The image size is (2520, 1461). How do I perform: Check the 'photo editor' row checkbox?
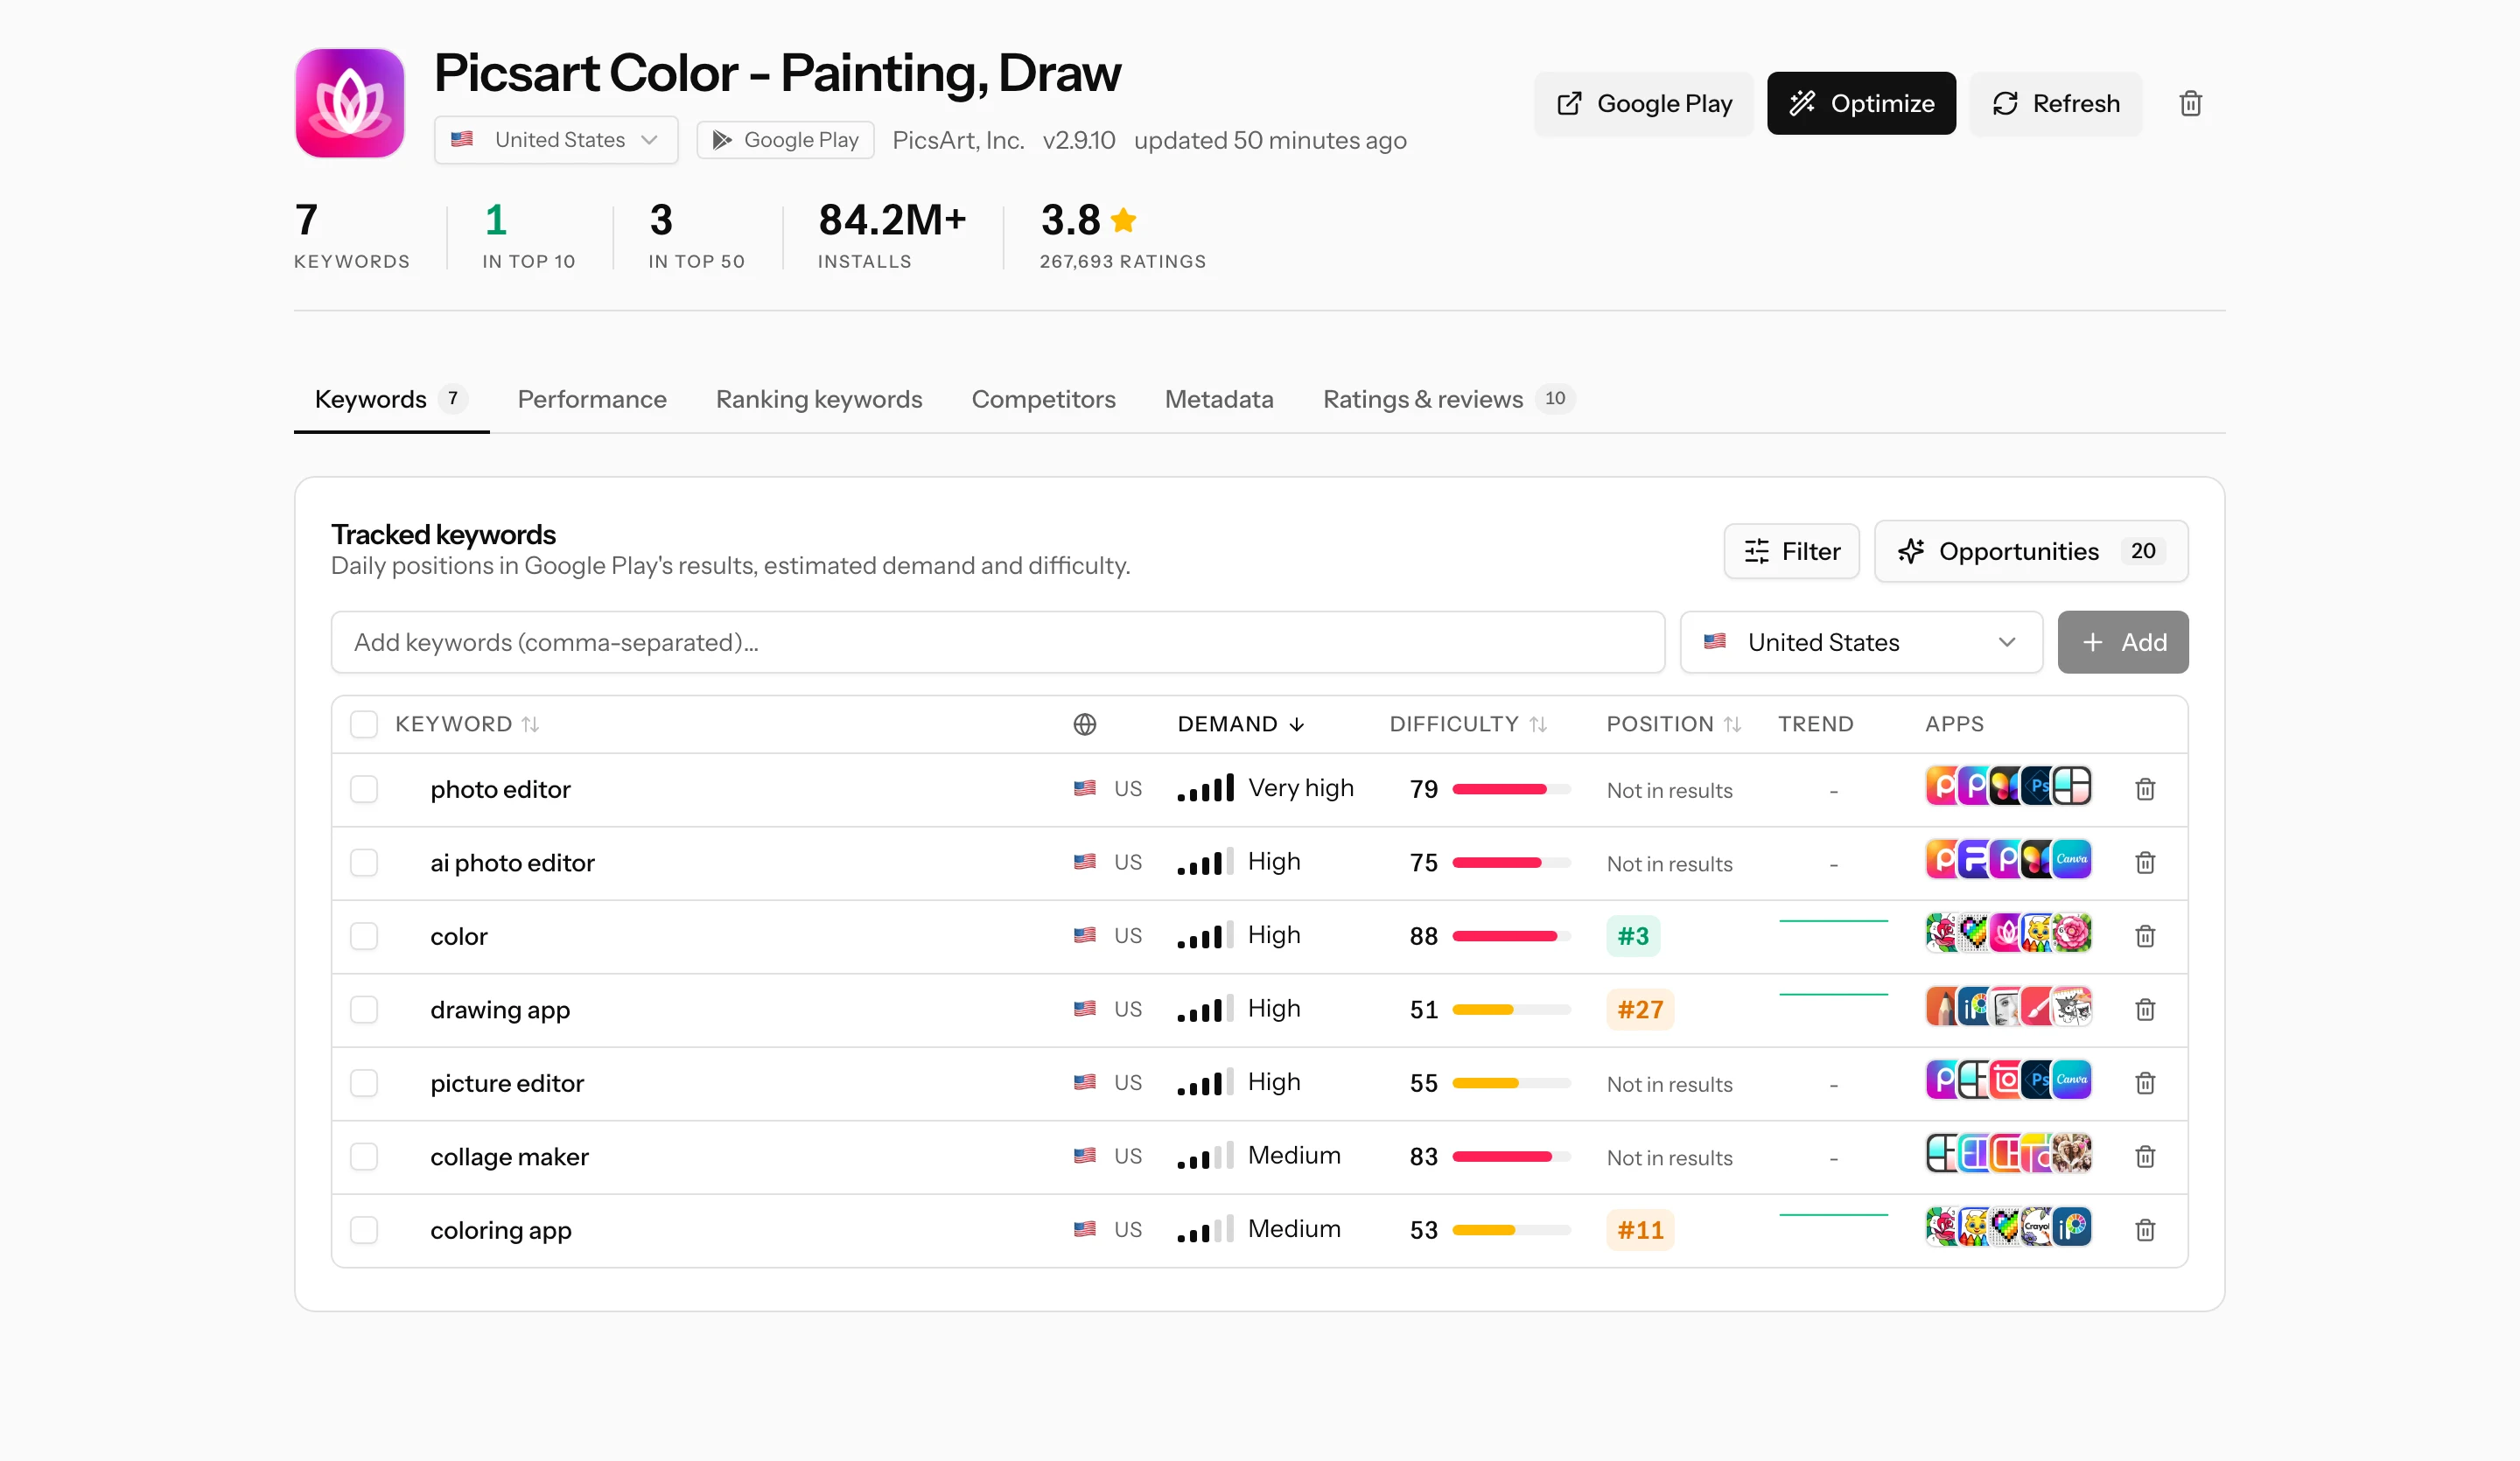(x=364, y=789)
